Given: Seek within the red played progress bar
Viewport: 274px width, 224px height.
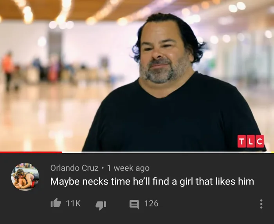Looking at the screenshot, I should pos(31,152).
